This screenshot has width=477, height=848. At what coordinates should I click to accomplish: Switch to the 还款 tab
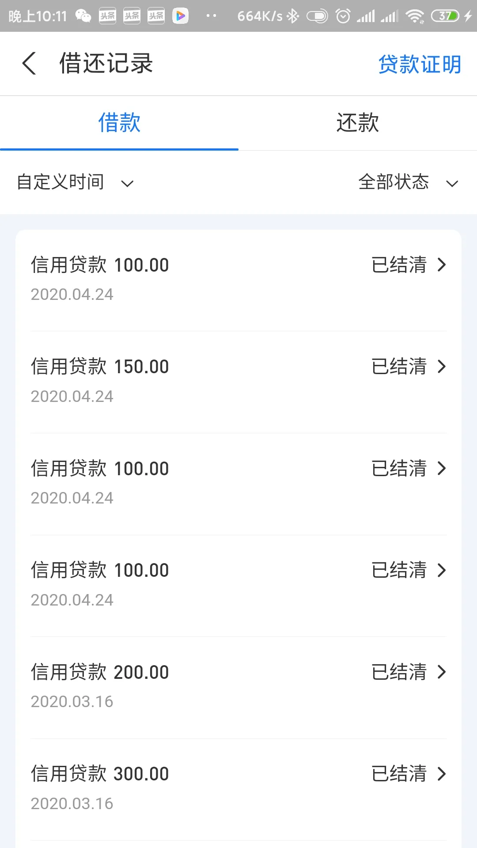(x=357, y=123)
